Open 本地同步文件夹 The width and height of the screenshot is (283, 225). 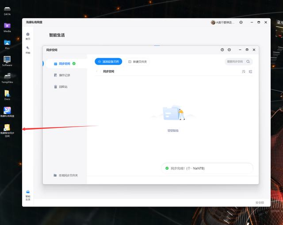pyautogui.click(x=66, y=175)
